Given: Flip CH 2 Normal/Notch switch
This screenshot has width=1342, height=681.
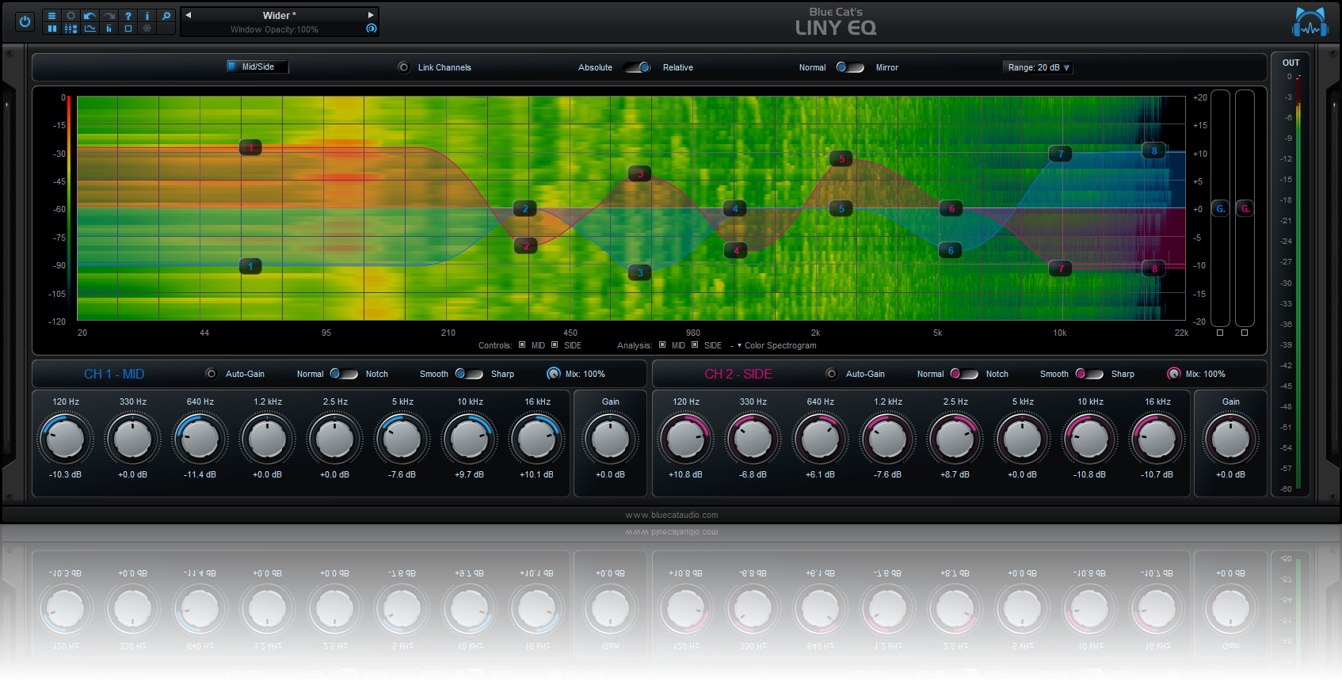Looking at the screenshot, I should tap(964, 374).
